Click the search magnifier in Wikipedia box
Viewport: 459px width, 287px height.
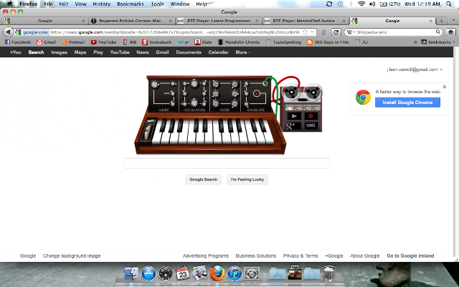click(x=438, y=32)
